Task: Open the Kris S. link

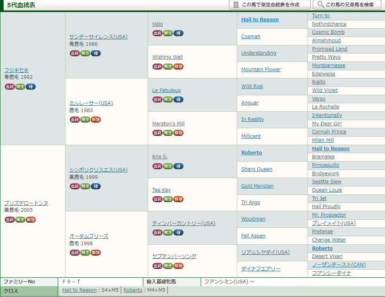Action: coord(160,157)
